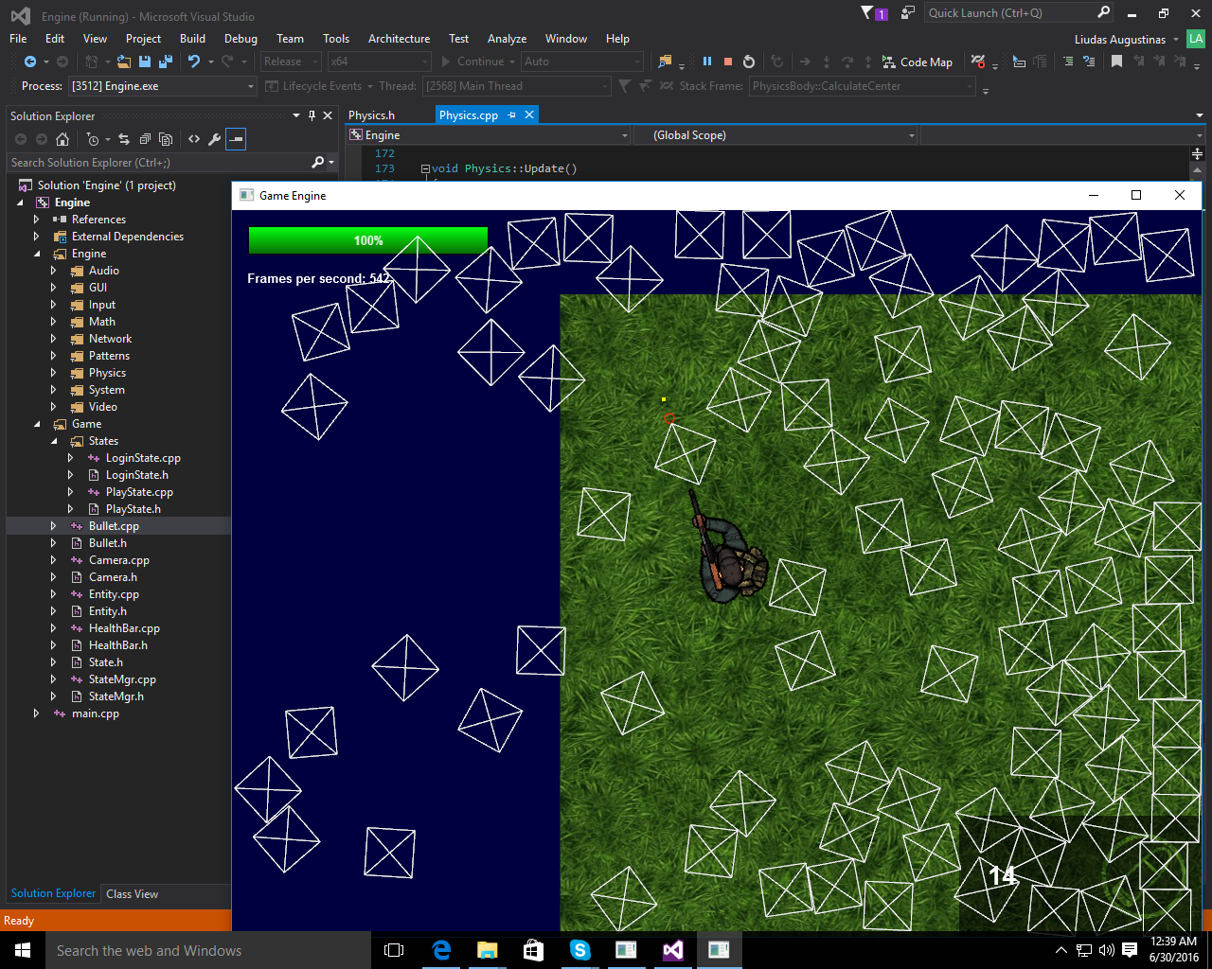The image size is (1212, 969).
Task: Switch to Class View panel
Action: (x=132, y=893)
